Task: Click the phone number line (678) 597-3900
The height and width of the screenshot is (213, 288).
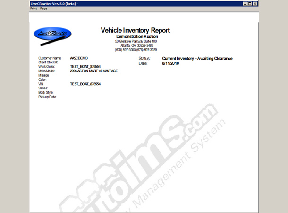Action: click(x=136, y=50)
